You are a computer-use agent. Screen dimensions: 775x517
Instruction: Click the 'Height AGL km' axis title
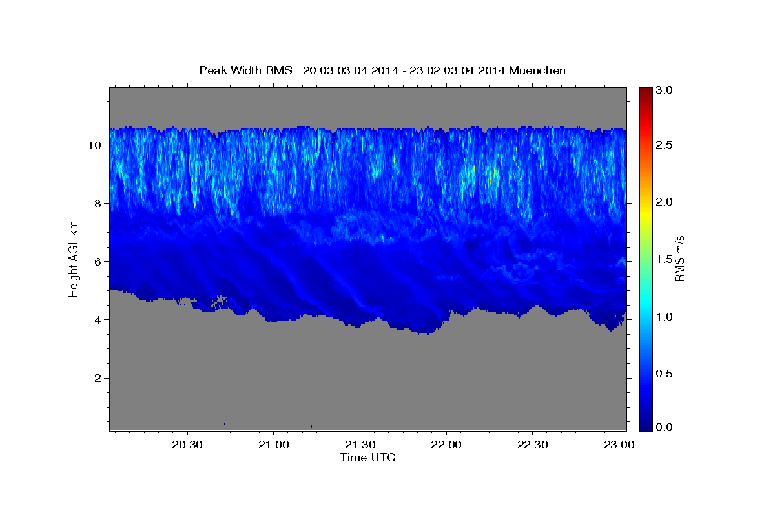pos(74,258)
